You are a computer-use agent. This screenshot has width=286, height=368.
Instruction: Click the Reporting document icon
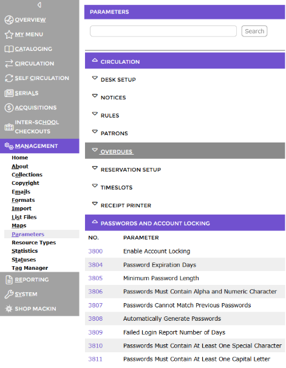coord(9,279)
